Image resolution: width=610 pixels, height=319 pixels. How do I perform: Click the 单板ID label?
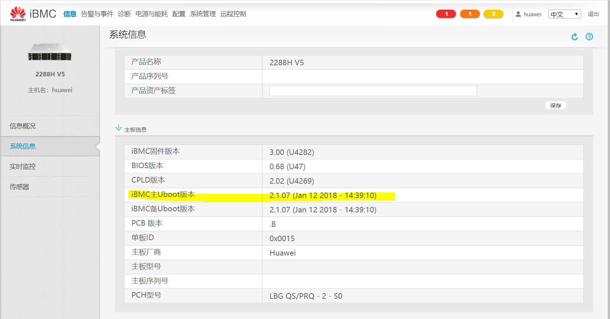point(143,237)
